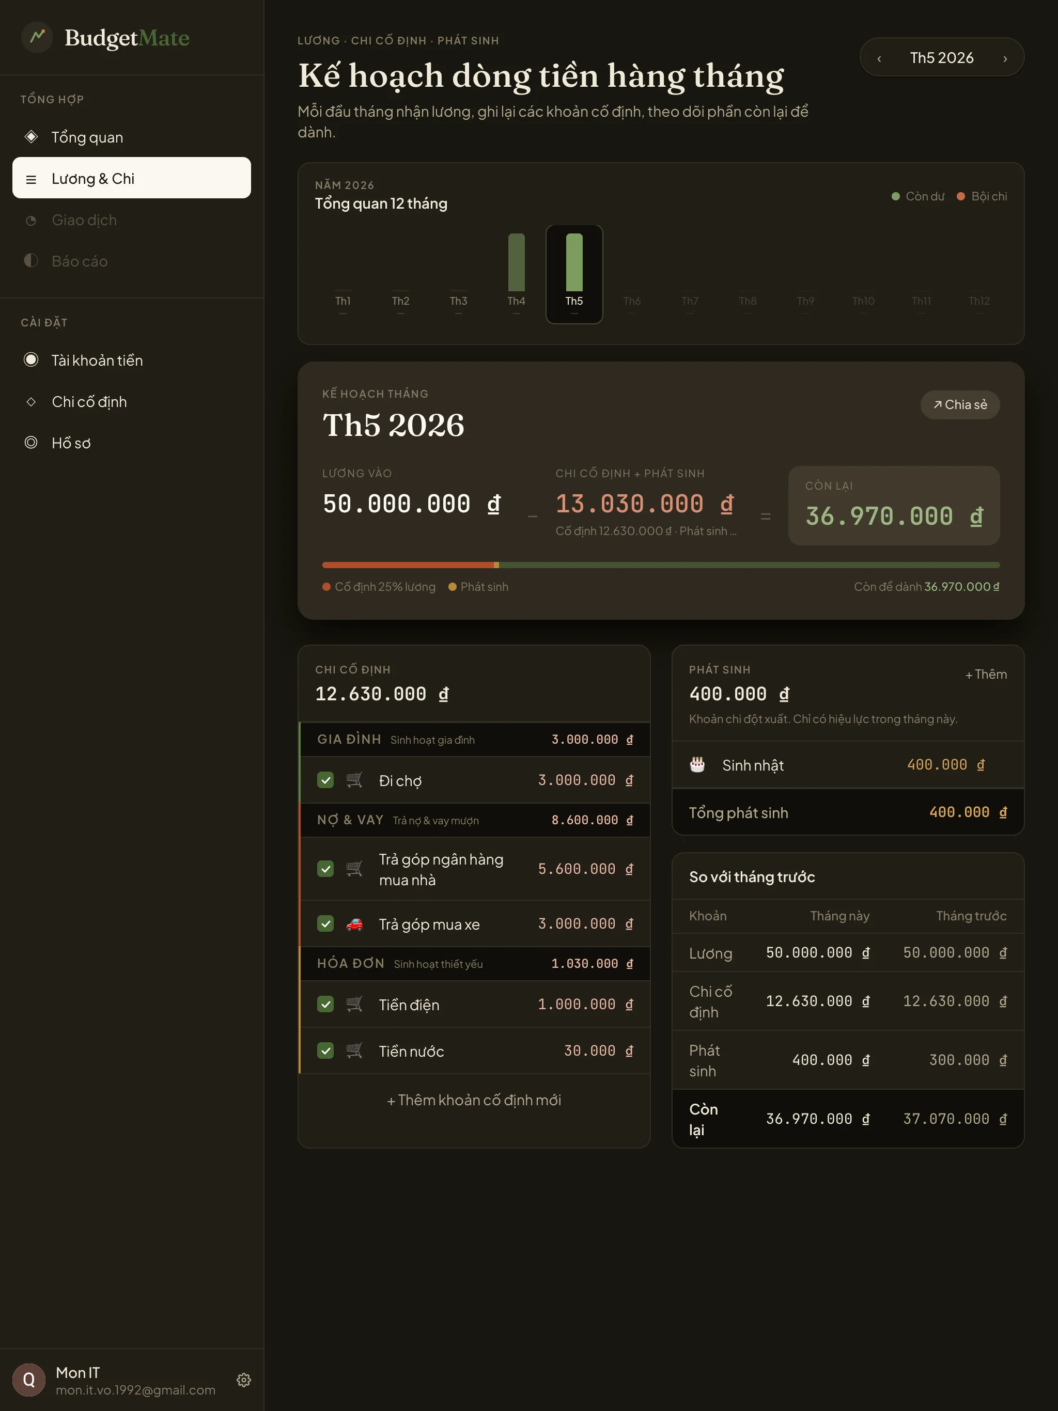
Task: Collapse the HÓA ĐƠN category header
Action: 475,963
